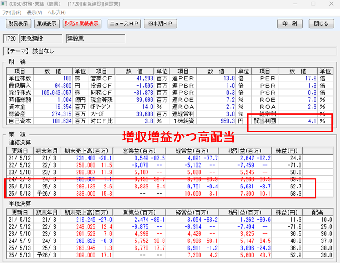Click the industry field 建設業

[95, 39]
